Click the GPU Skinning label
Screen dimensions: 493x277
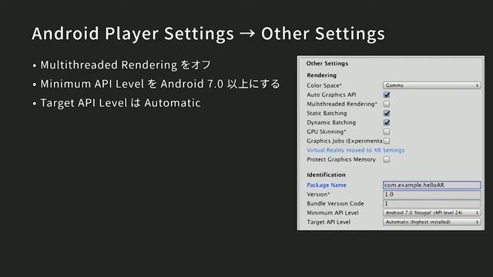click(x=327, y=132)
